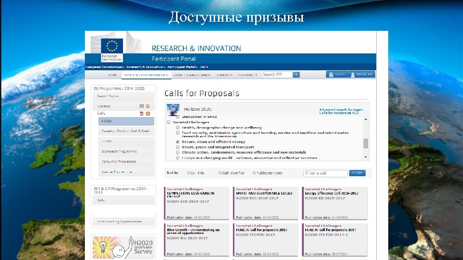Select Updates in the sidebar
The height and width of the screenshot is (260, 463).
click(x=123, y=106)
